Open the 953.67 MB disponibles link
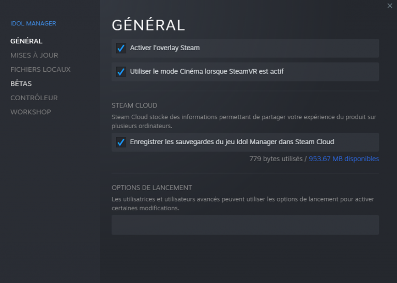The height and width of the screenshot is (283, 397). coord(344,159)
